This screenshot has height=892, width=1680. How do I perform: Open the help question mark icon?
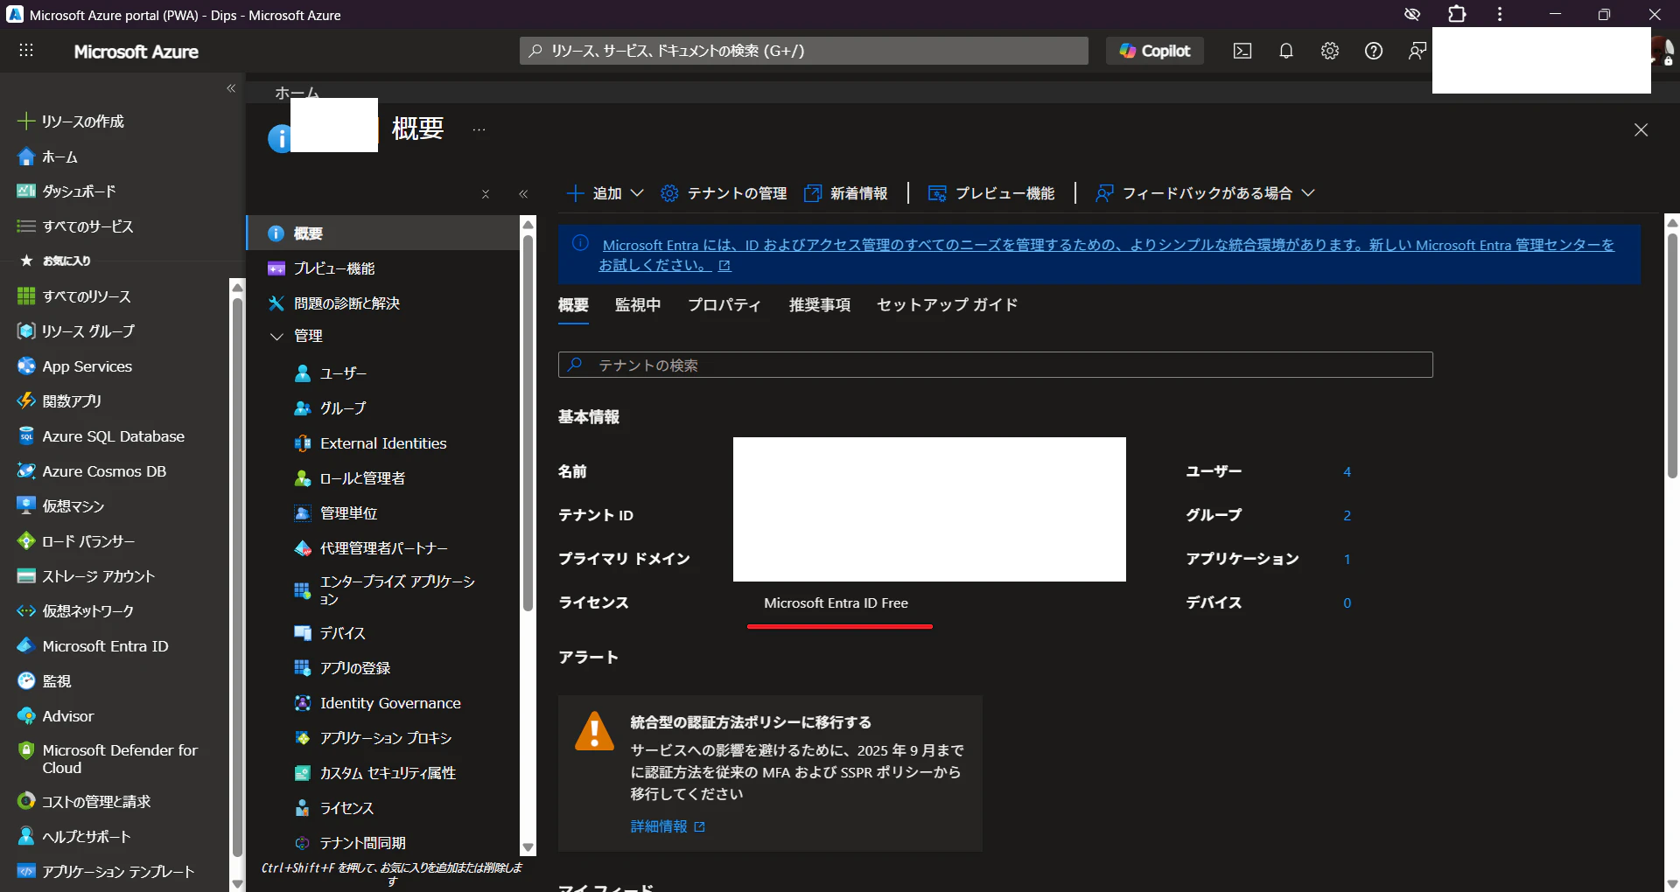1374,51
